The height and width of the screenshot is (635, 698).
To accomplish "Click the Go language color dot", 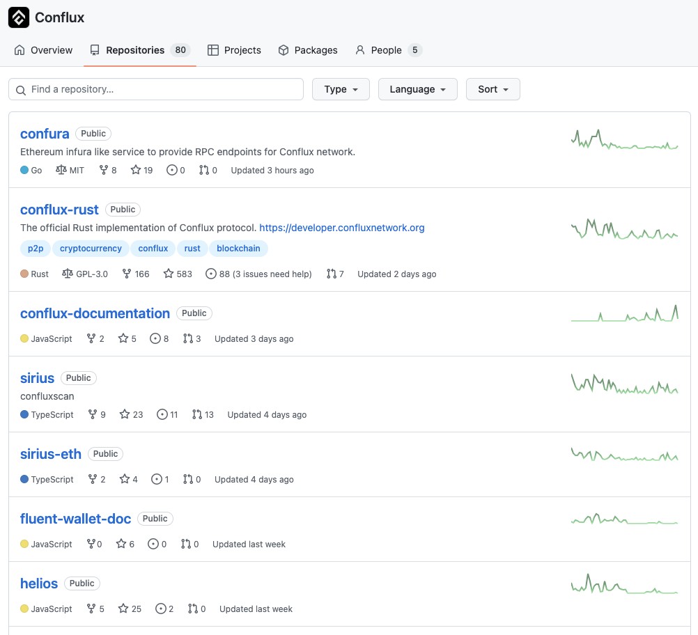I will coord(24,170).
